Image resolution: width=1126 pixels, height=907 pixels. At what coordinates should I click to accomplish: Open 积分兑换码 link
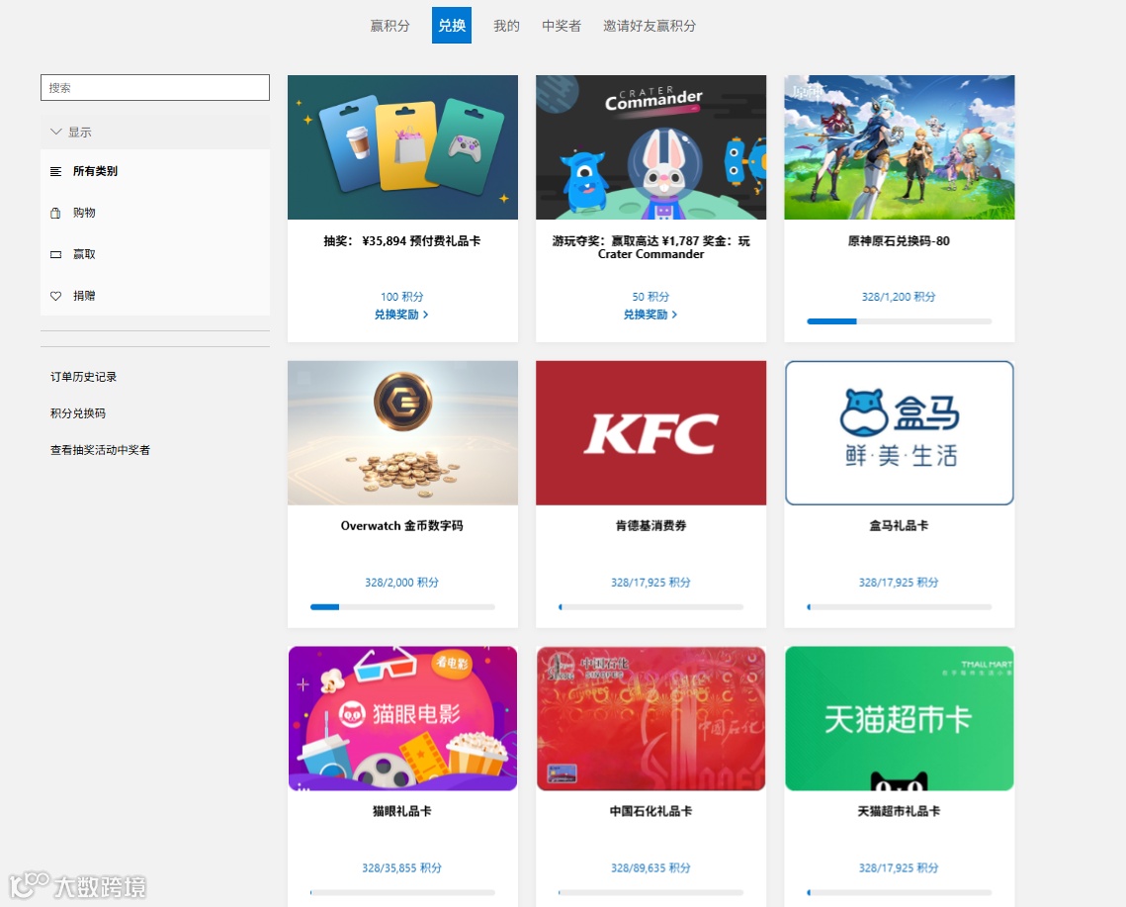point(77,413)
